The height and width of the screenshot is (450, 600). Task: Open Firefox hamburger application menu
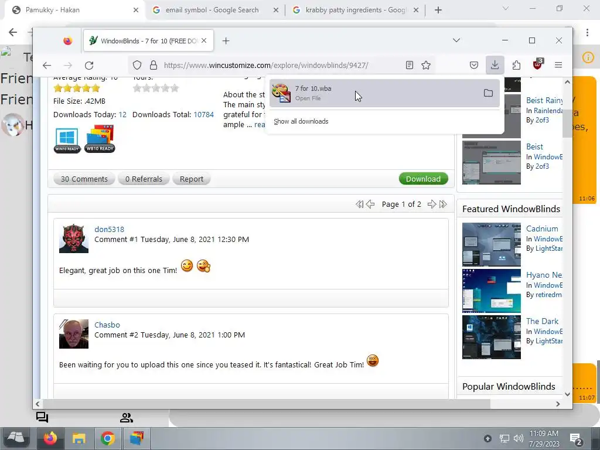[x=558, y=66]
